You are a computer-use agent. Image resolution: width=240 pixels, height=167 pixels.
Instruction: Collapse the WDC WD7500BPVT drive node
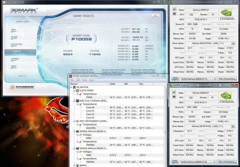click(x=74, y=121)
